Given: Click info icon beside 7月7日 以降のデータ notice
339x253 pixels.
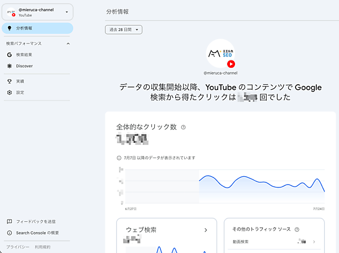Looking at the screenshot, I should point(119,158).
